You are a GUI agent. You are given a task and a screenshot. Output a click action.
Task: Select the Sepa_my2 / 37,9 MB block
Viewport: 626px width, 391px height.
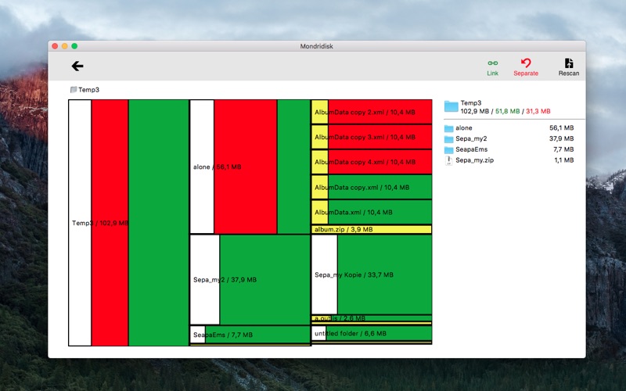[250, 280]
